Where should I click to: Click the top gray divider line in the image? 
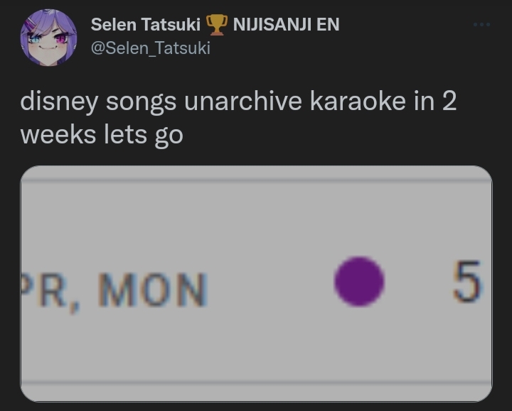pyautogui.click(x=256, y=180)
